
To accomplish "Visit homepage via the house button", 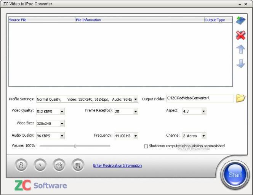I will tap(59, 165).
